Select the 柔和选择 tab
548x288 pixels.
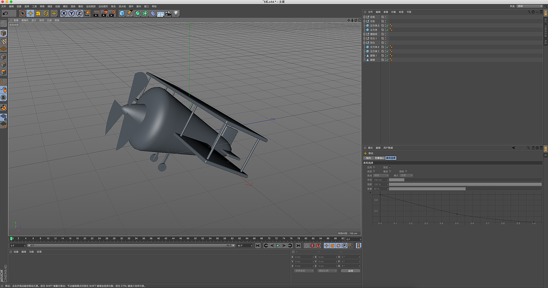pos(391,158)
